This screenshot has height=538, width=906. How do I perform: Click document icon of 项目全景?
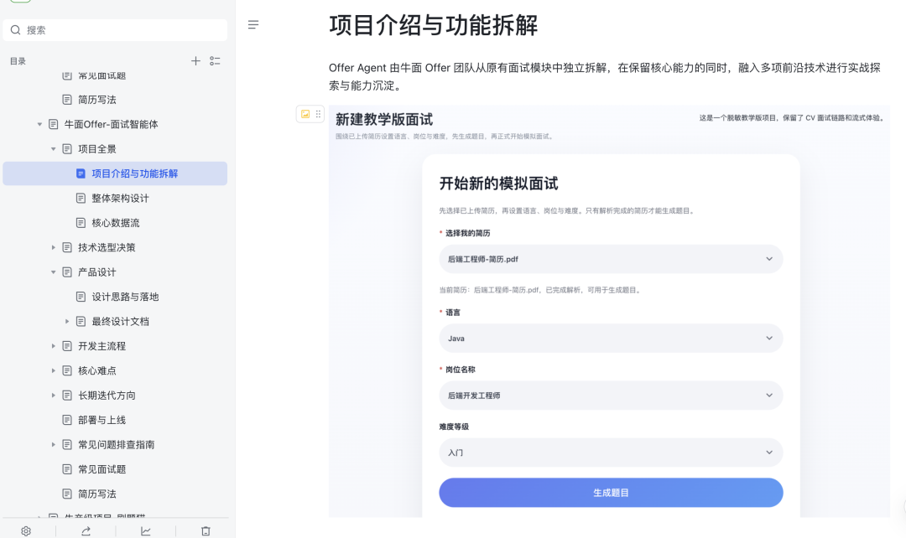67,149
